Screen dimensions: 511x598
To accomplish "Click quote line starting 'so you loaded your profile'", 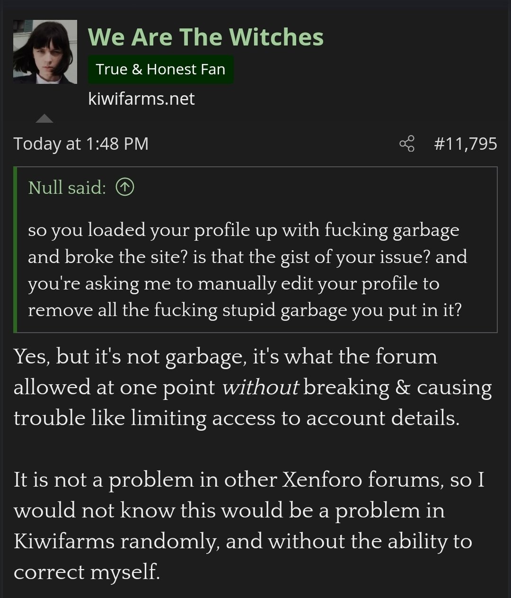I will coord(244,230).
